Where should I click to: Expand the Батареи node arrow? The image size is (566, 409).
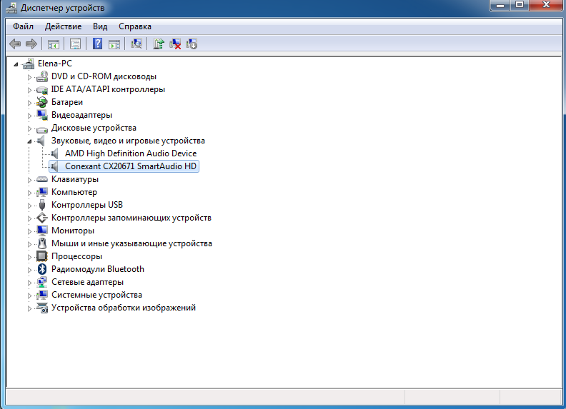pyautogui.click(x=29, y=103)
